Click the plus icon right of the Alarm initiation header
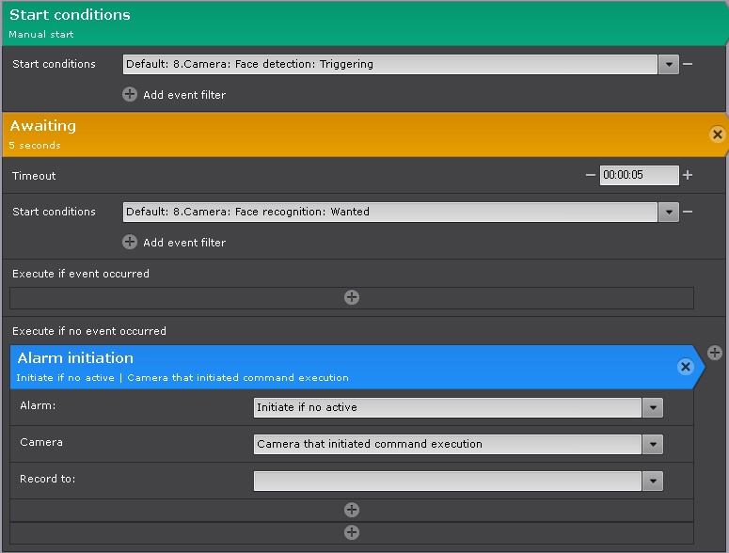This screenshot has width=729, height=553. [x=715, y=353]
